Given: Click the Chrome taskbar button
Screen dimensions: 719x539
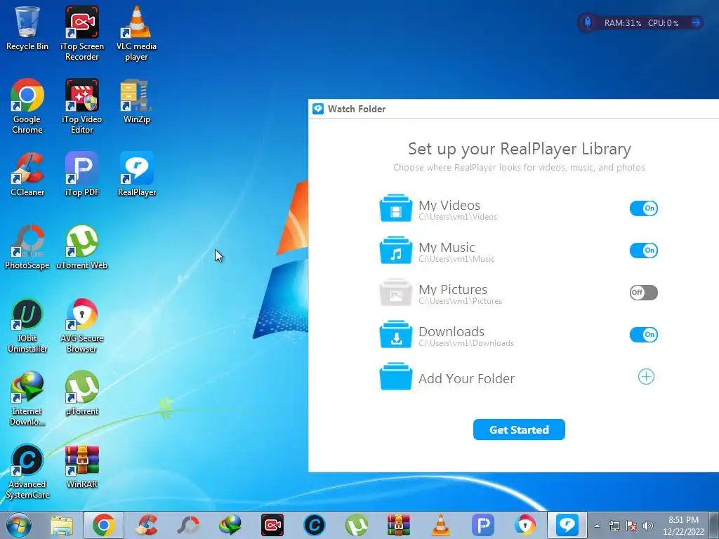Looking at the screenshot, I should [104, 525].
